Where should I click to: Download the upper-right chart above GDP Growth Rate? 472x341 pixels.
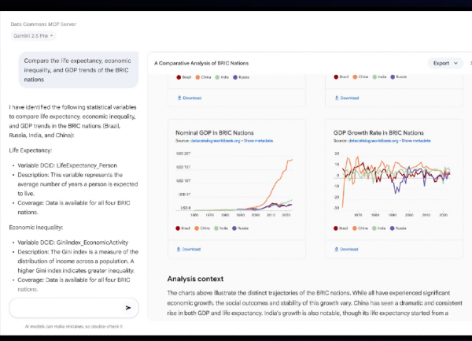(x=347, y=98)
